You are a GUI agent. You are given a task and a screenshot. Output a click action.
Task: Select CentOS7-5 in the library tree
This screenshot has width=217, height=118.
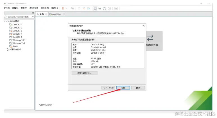point(17,37)
